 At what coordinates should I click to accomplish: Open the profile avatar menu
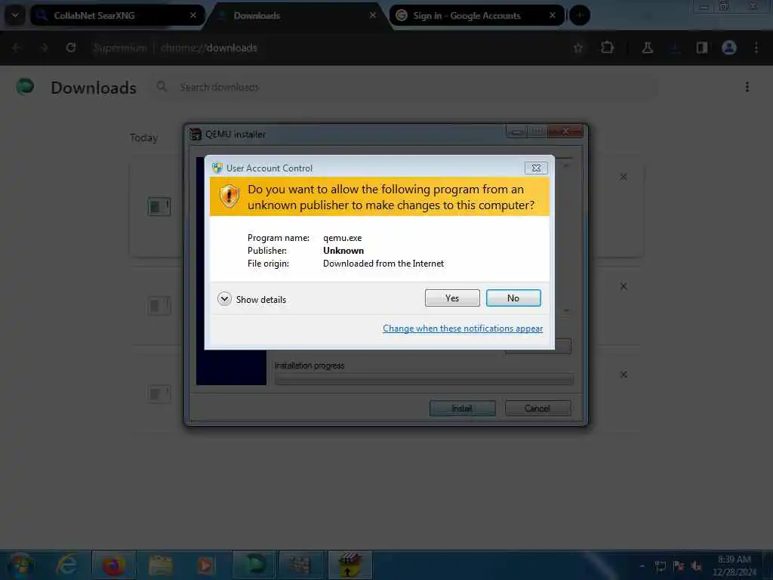click(x=729, y=48)
